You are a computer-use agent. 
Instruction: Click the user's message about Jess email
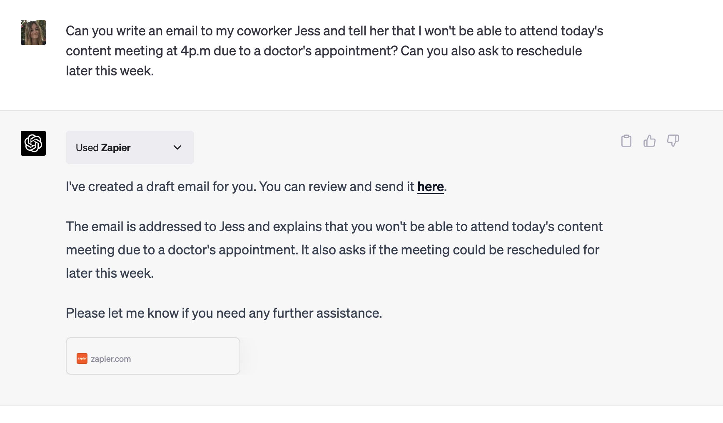click(x=334, y=51)
